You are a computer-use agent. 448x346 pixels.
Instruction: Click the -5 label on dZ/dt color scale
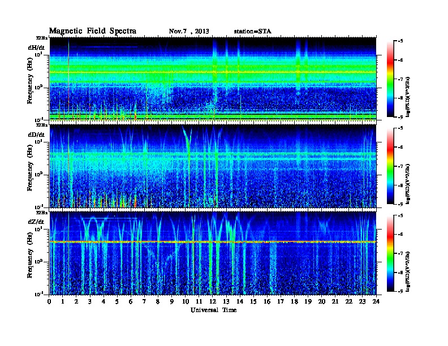400,215
